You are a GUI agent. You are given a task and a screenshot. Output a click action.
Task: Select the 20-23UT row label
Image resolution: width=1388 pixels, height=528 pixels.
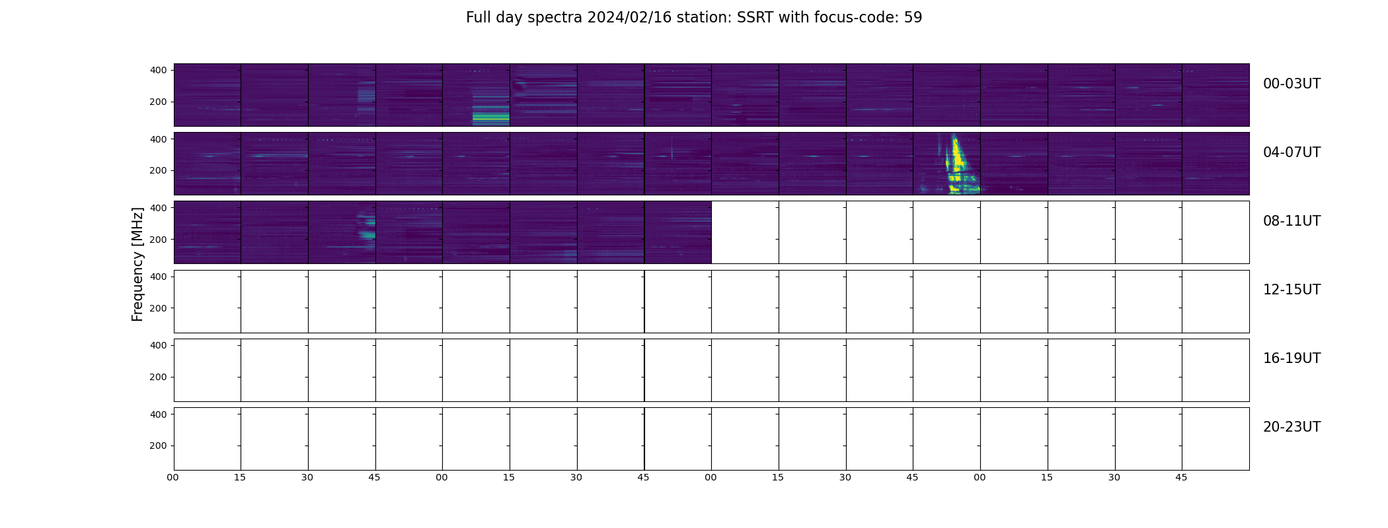(1292, 427)
